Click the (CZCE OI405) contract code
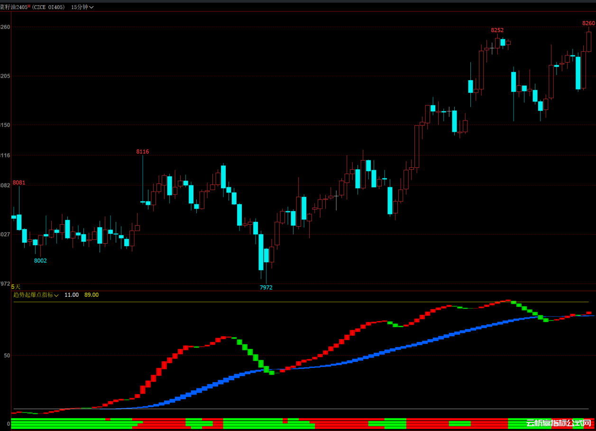 48,7
